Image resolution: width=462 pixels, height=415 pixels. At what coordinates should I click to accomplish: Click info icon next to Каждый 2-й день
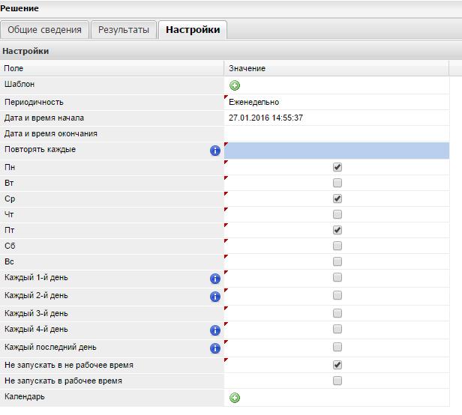[215, 297]
